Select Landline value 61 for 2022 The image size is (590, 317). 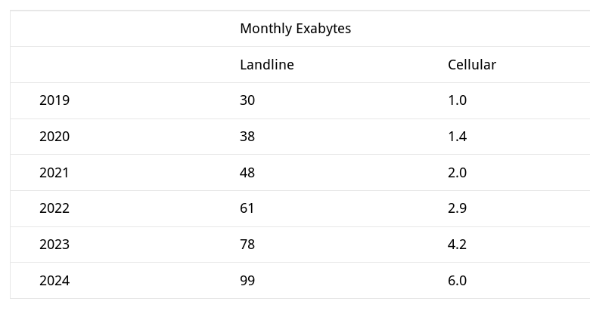click(247, 208)
